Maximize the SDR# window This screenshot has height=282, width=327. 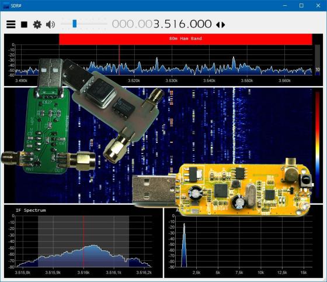(x=301, y=5)
